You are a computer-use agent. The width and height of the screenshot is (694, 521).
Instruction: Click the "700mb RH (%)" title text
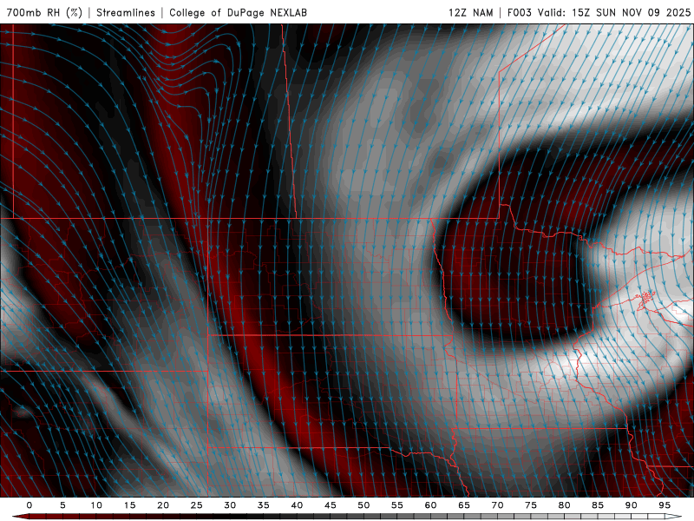pos(44,12)
